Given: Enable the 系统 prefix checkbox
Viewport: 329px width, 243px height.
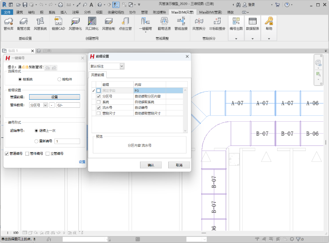Looking at the screenshot, I should coord(99,102).
